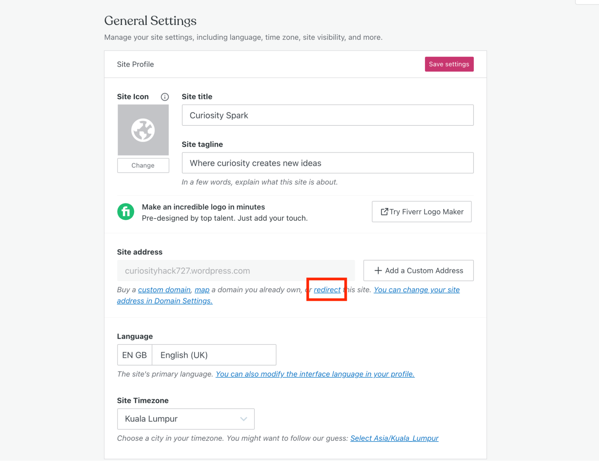Open the modify interface language profile link
The height and width of the screenshot is (461, 599).
point(315,374)
